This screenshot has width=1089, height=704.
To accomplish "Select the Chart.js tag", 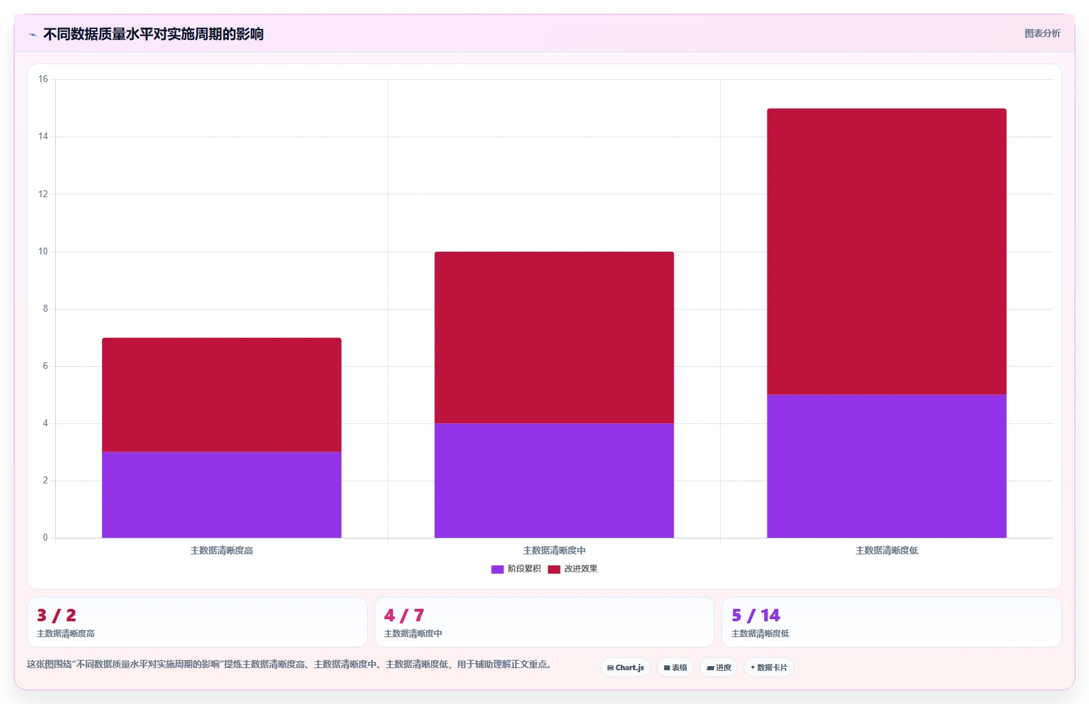I will pyautogui.click(x=626, y=667).
